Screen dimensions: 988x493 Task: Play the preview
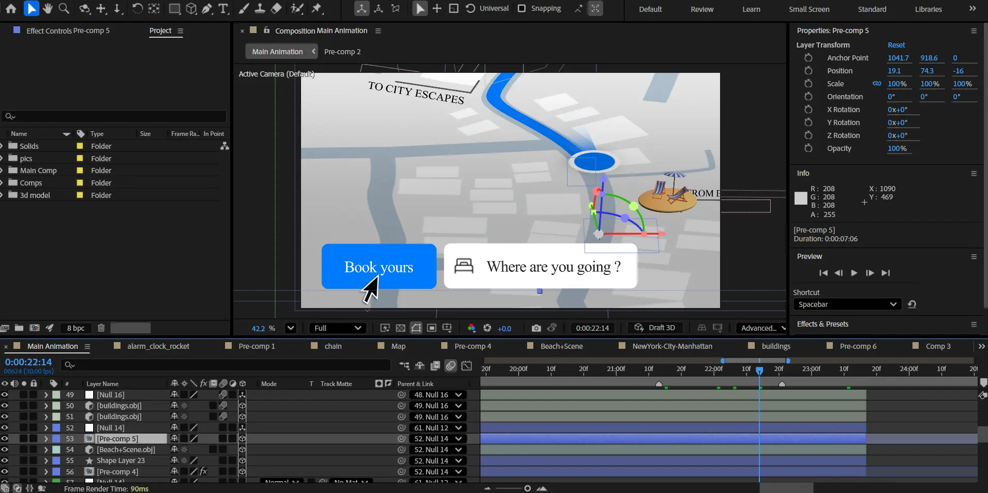click(x=854, y=273)
